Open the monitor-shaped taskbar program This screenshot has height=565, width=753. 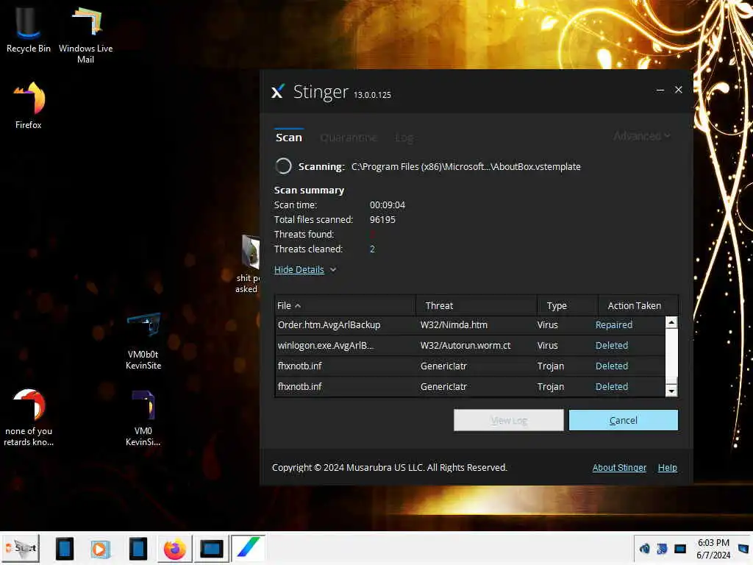point(211,549)
